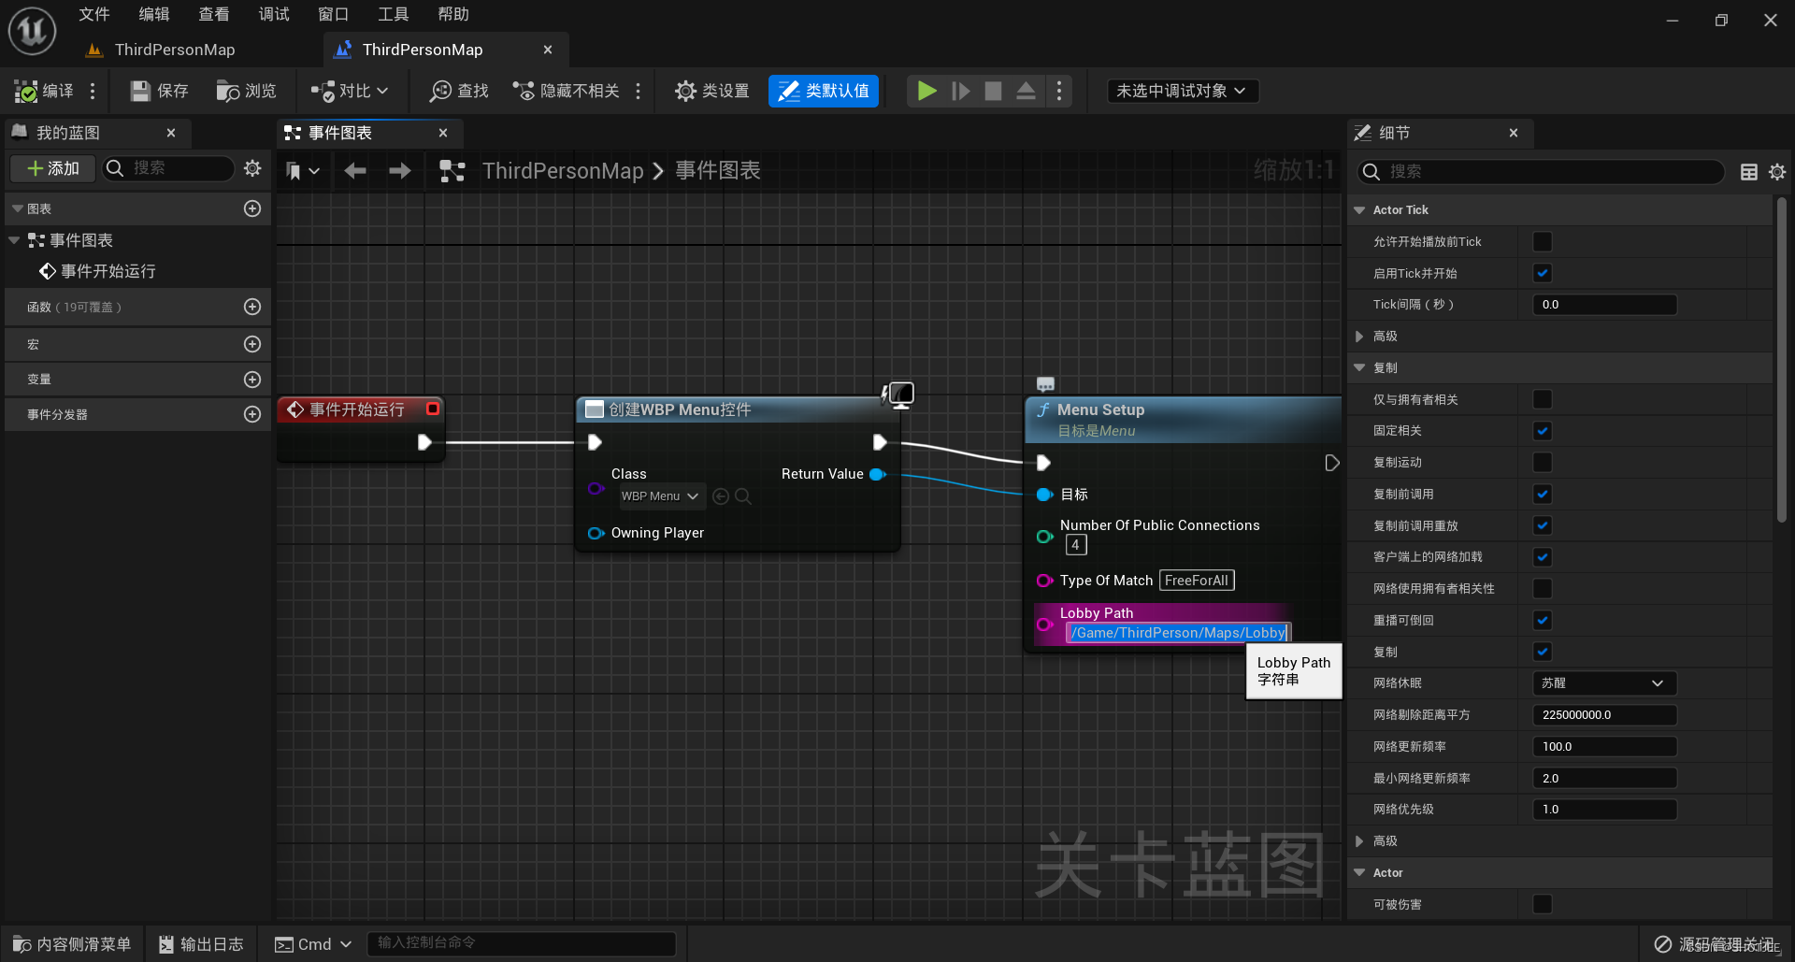1795x962 pixels.
Task: Click the 添加 add button
Action: point(53,168)
